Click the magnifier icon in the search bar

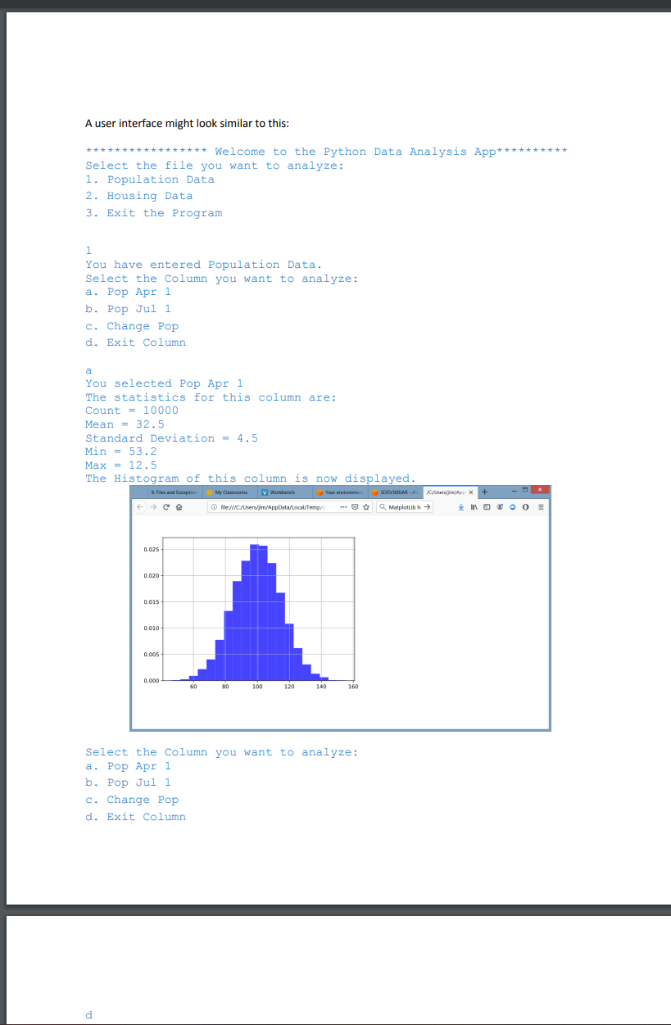point(383,506)
